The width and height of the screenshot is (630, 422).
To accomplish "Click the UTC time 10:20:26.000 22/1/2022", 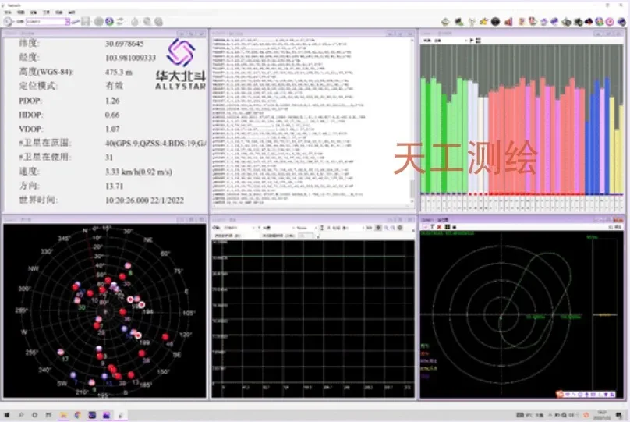I will coord(145,200).
